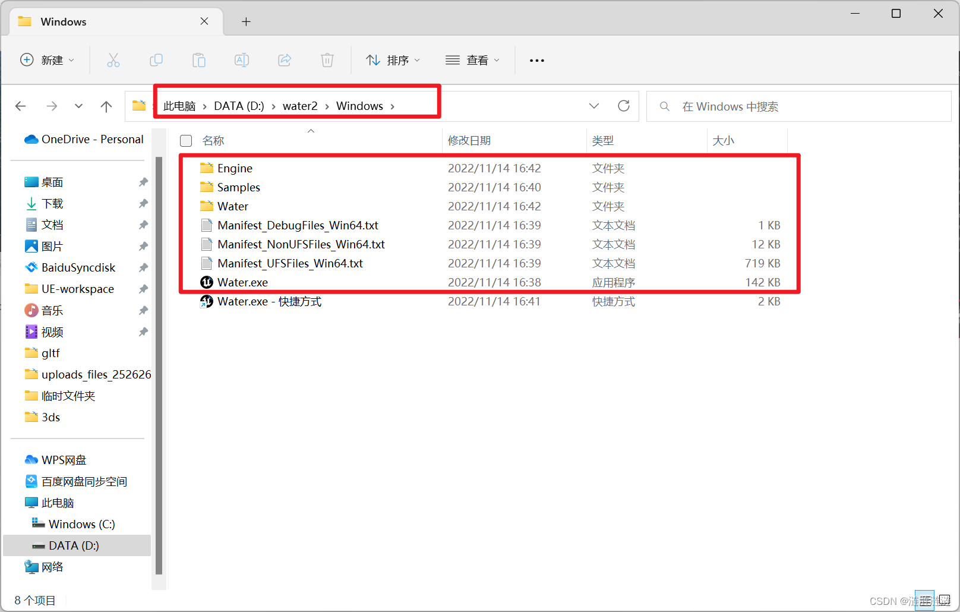The image size is (960, 612).
Task: Click Manifest_DebugFiles_Win64.txt document icon
Action: coord(207,225)
